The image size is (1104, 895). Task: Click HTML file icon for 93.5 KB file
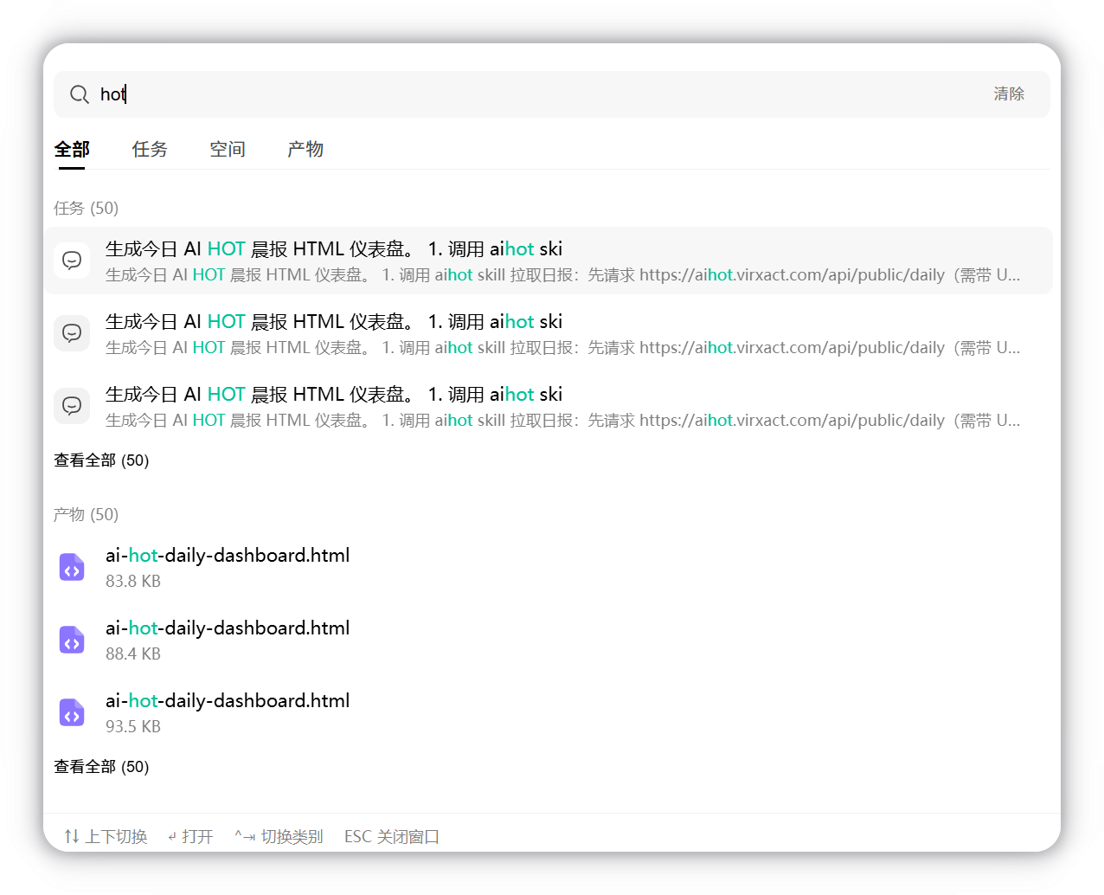72,713
